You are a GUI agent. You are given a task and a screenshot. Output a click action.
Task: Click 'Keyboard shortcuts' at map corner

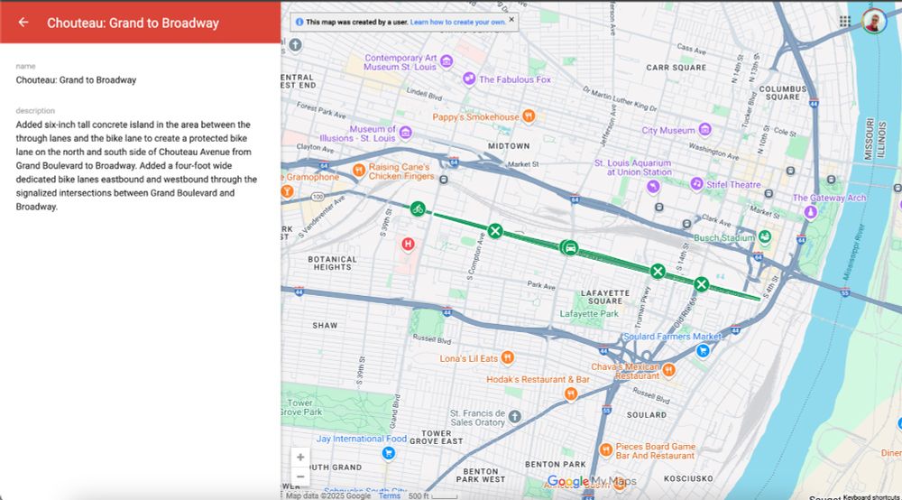(x=871, y=496)
